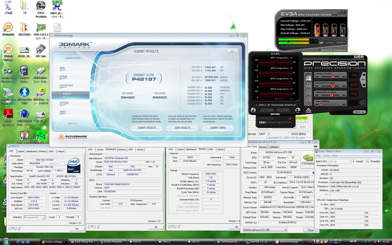Switch to the Validation tab in GPU-Z
The image size is (392, 245).
274,147
